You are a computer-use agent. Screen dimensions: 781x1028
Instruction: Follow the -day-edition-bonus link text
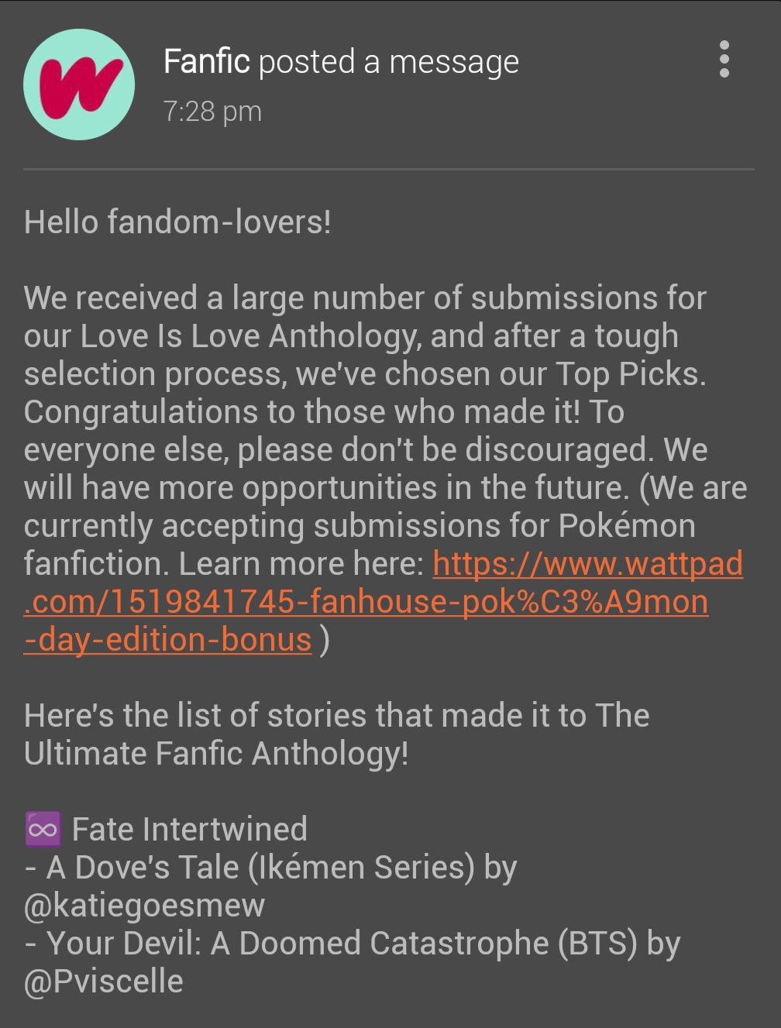click(168, 640)
